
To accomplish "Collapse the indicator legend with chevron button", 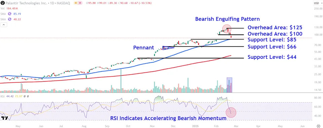I will pos(4,25).
